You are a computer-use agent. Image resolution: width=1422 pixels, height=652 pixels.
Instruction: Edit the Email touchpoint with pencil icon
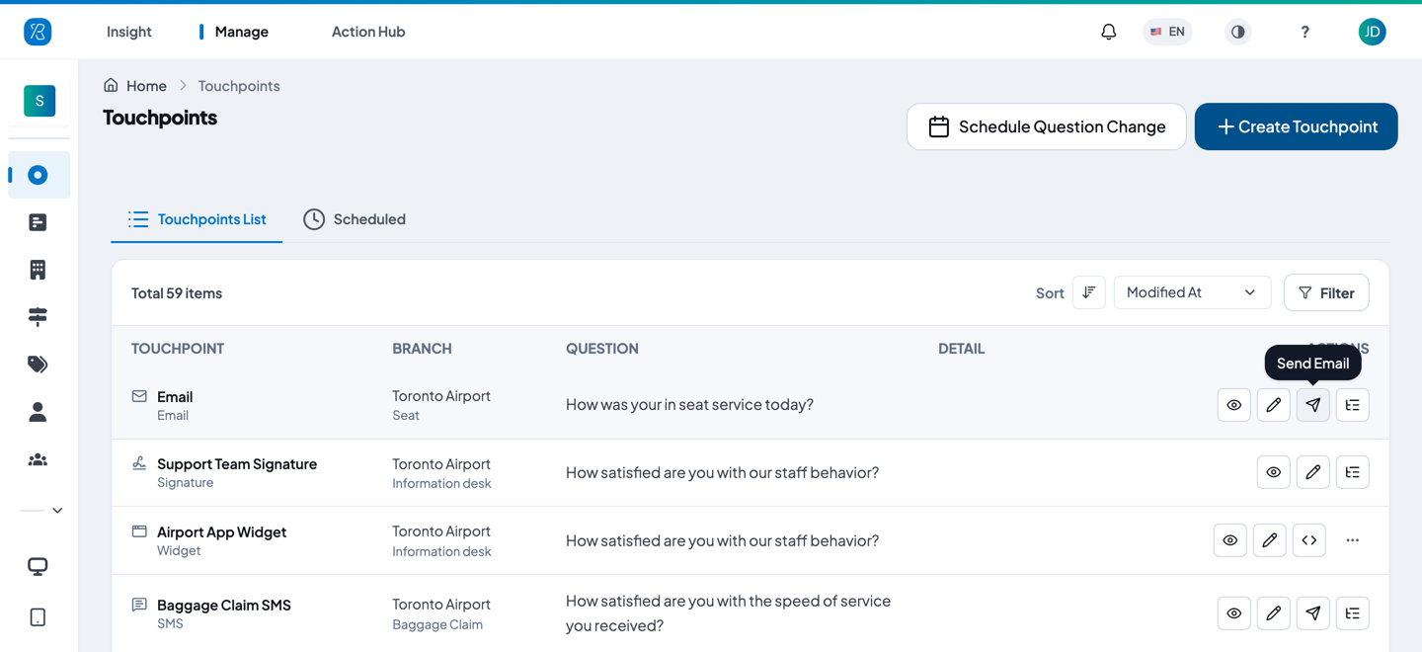click(1274, 405)
